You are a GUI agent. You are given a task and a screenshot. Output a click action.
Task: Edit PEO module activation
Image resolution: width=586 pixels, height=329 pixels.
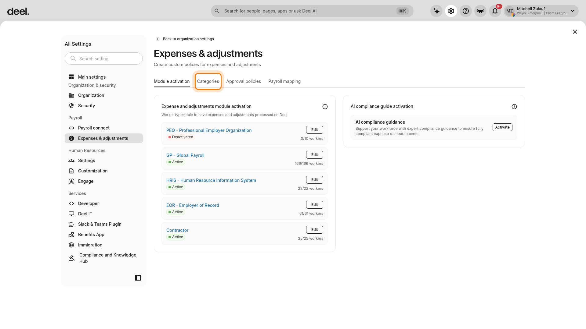click(x=315, y=130)
